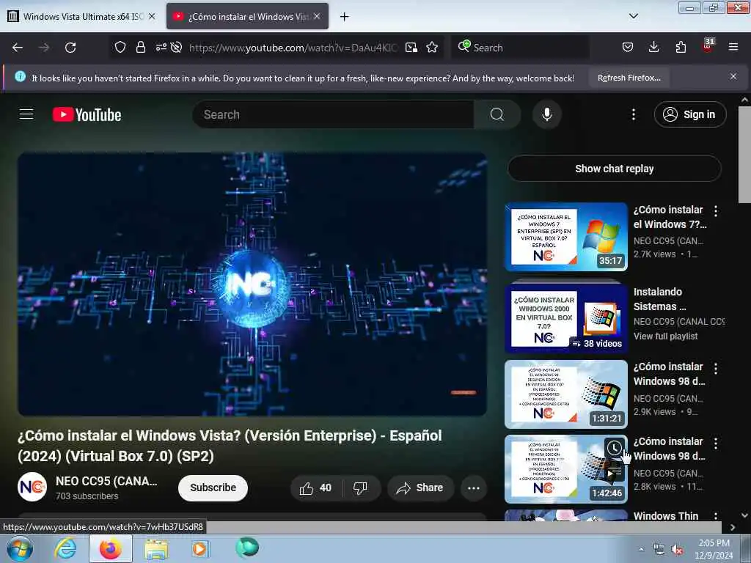Click the URL address bar text

pos(293,48)
